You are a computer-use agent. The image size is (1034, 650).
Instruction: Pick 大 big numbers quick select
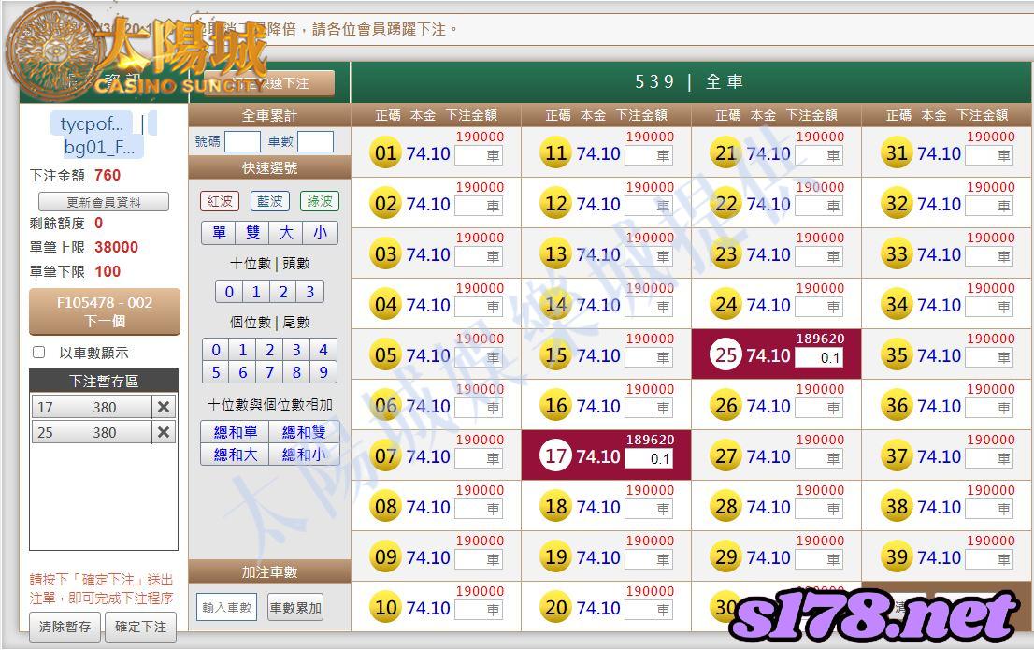tap(286, 233)
